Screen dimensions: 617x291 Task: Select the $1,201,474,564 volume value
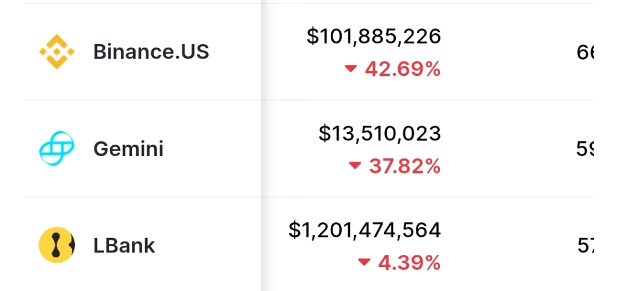click(365, 230)
